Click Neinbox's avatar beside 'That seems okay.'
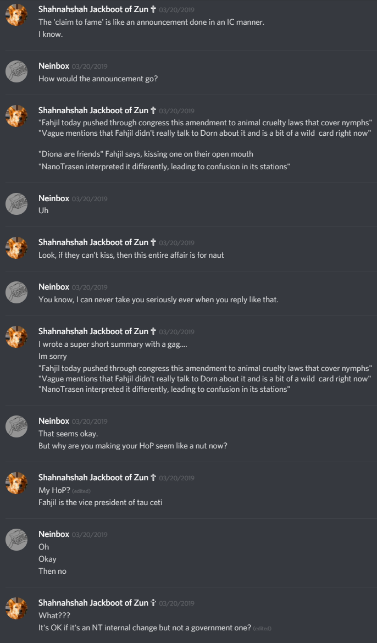377x643 pixels. pos(16,426)
